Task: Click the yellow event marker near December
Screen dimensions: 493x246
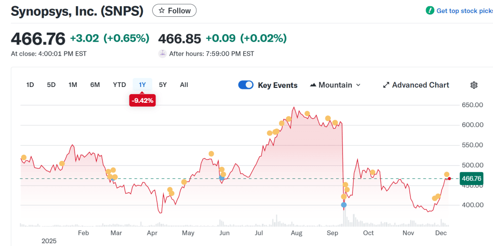Action: pos(447,174)
